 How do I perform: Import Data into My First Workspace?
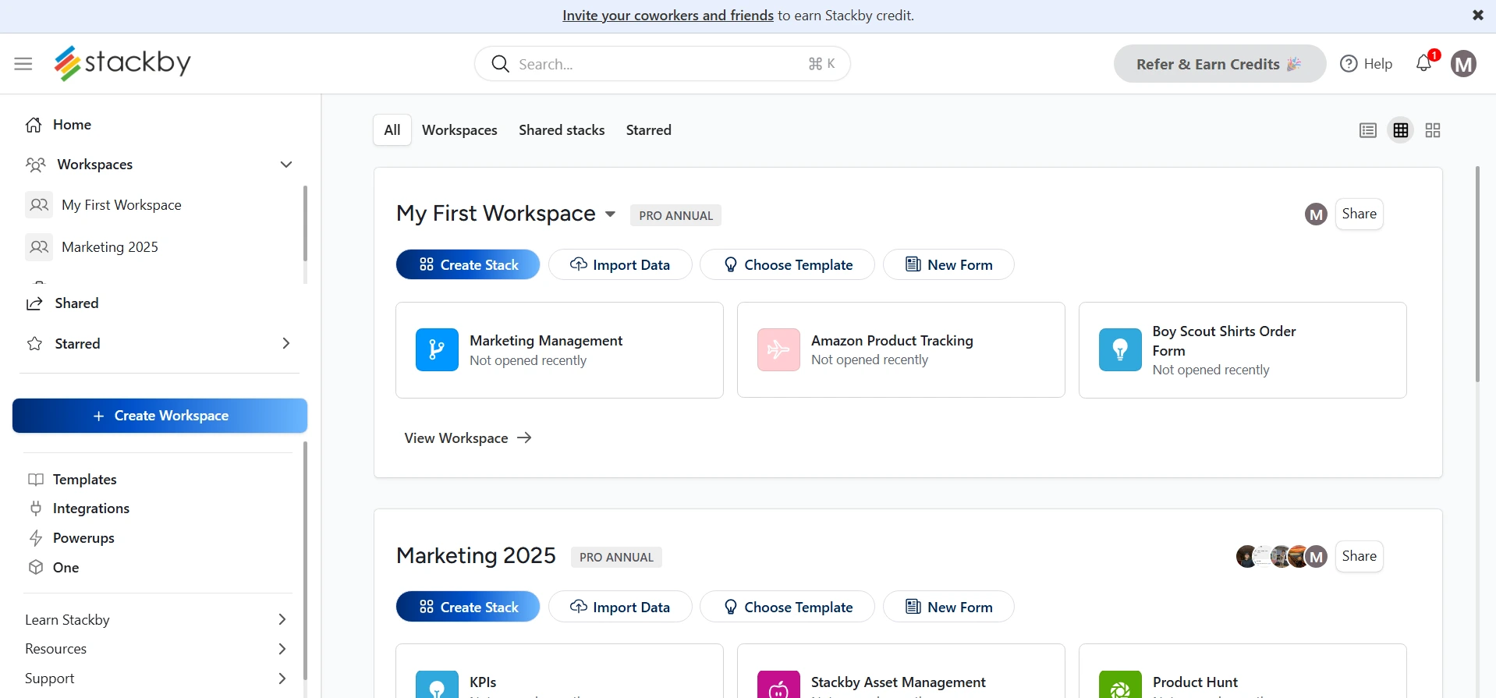[x=620, y=264]
